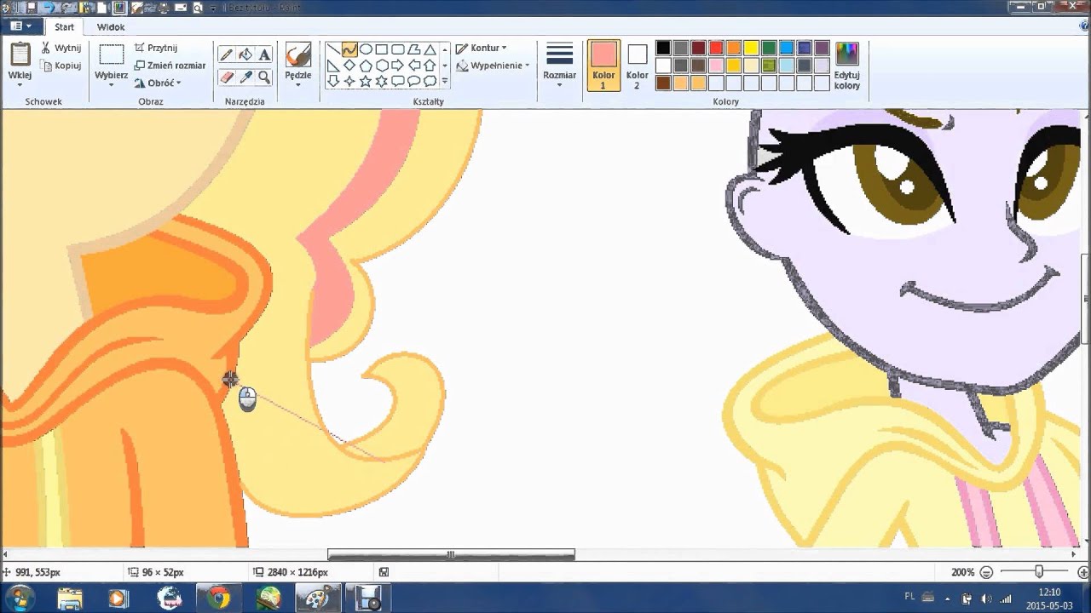Pick the brown custom color swatch
This screenshot has width=1091, height=613.
pos(663,83)
